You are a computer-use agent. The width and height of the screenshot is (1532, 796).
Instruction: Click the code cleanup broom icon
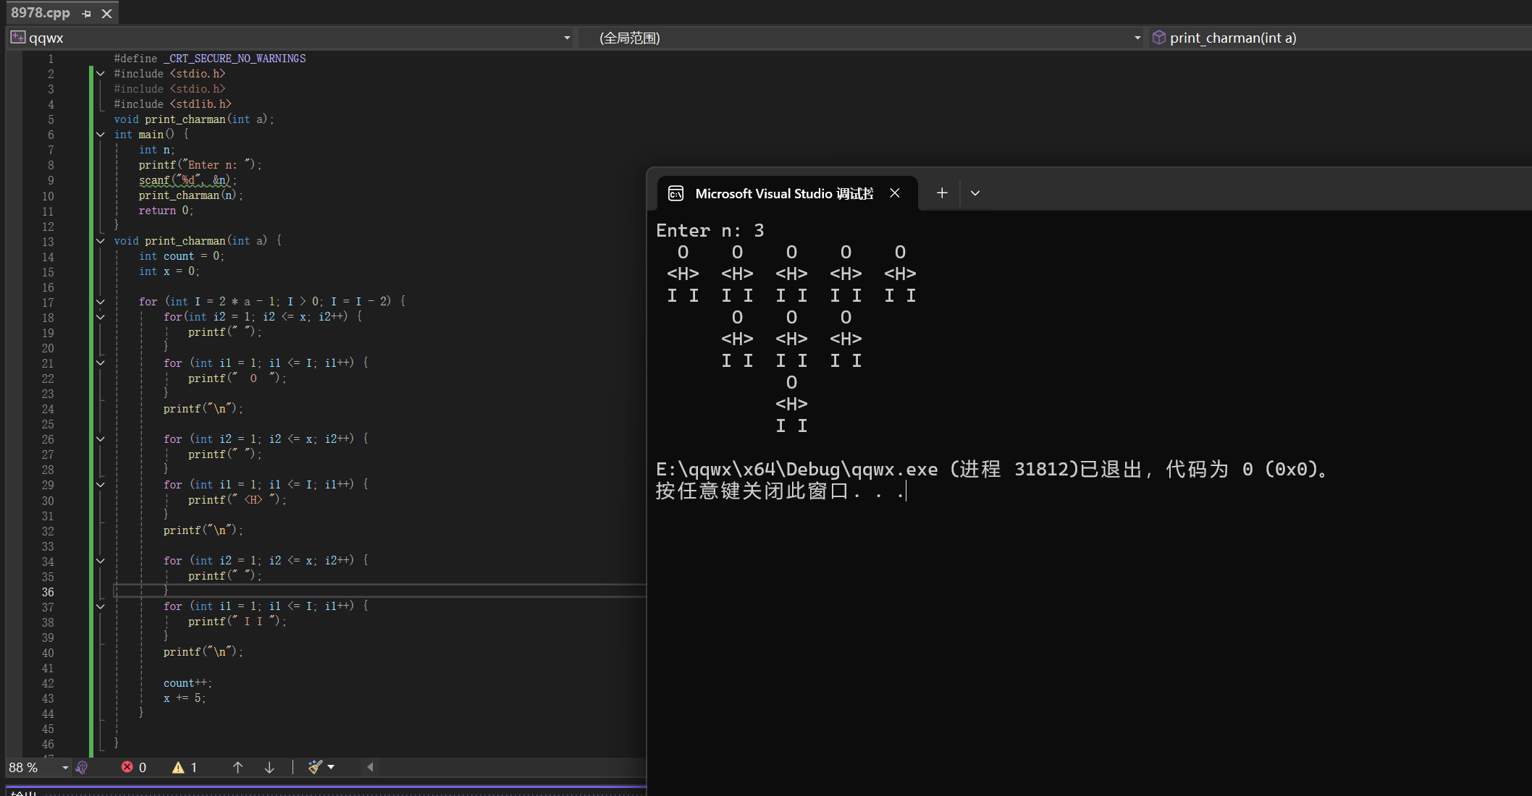314,767
